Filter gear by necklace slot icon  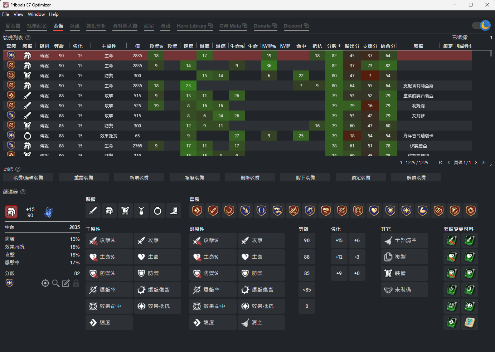pyautogui.click(x=141, y=211)
